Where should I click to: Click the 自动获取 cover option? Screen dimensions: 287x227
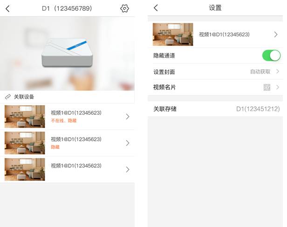tap(260, 72)
